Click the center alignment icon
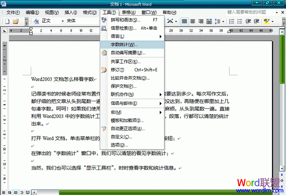Image resolution: width=286 pixels, height=195 pixels. tap(193, 21)
